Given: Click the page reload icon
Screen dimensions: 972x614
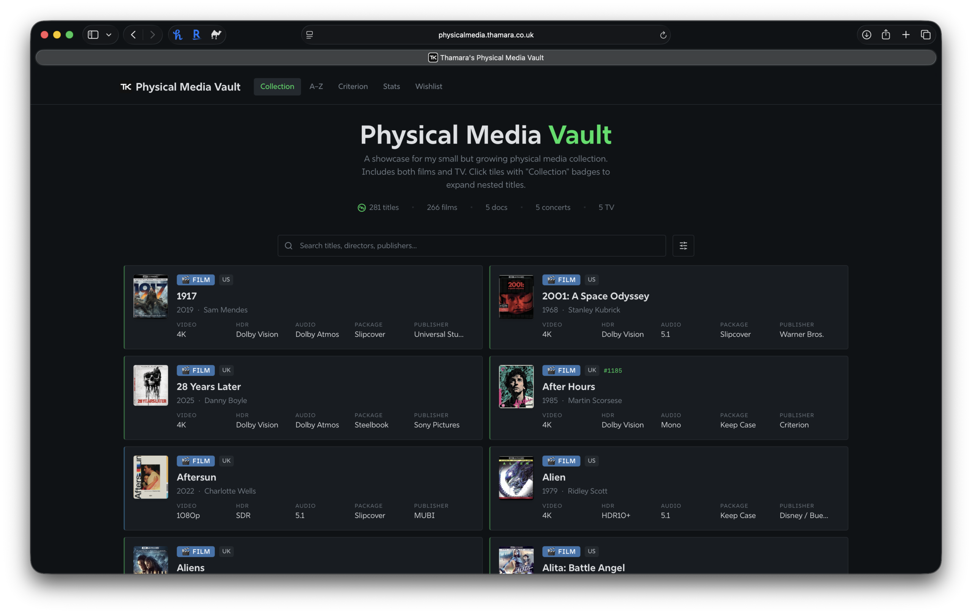Looking at the screenshot, I should tap(663, 35).
